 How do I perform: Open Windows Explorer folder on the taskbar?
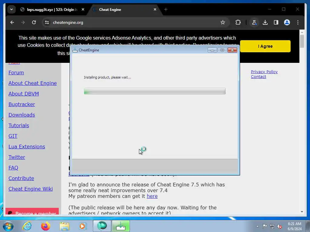click(64, 226)
